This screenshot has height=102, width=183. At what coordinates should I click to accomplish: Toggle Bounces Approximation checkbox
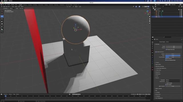click(166, 60)
